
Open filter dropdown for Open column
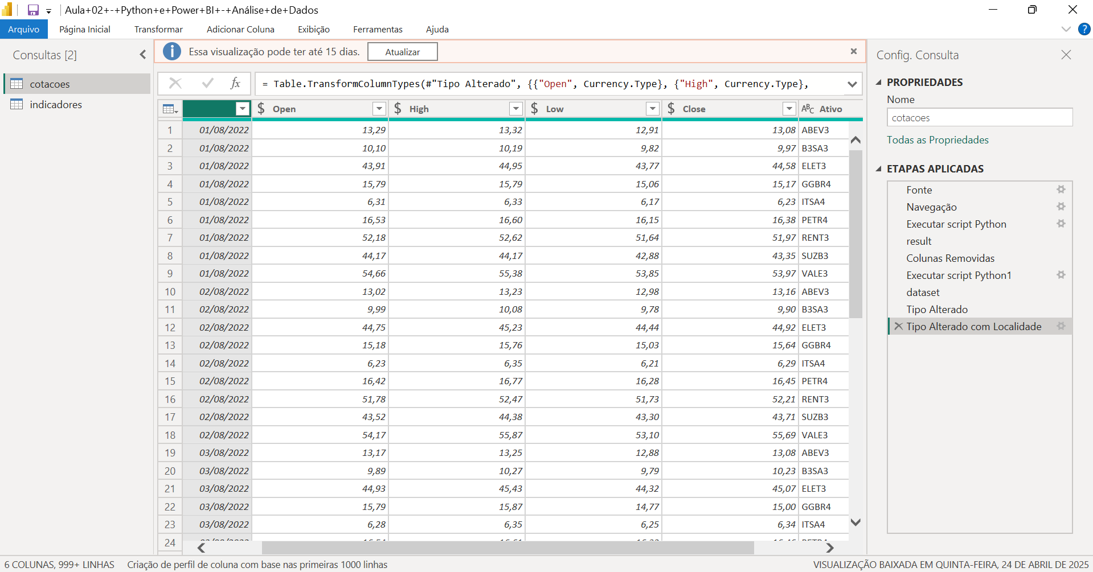point(379,109)
